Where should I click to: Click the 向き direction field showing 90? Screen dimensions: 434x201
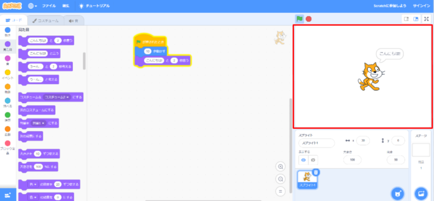(x=396, y=160)
